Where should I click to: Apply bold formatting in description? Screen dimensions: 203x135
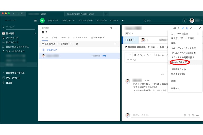click(135, 55)
